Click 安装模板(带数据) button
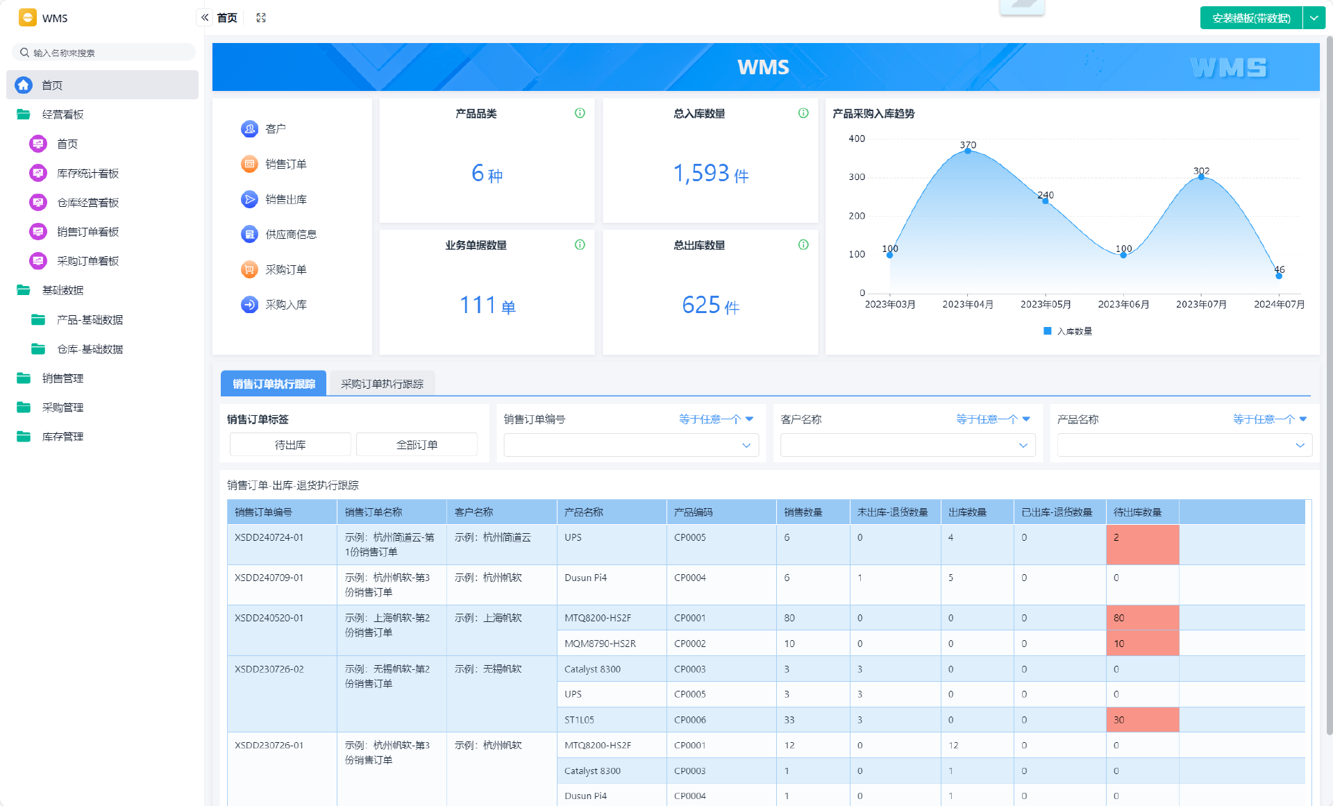Image resolution: width=1333 pixels, height=806 pixels. 1251,18
